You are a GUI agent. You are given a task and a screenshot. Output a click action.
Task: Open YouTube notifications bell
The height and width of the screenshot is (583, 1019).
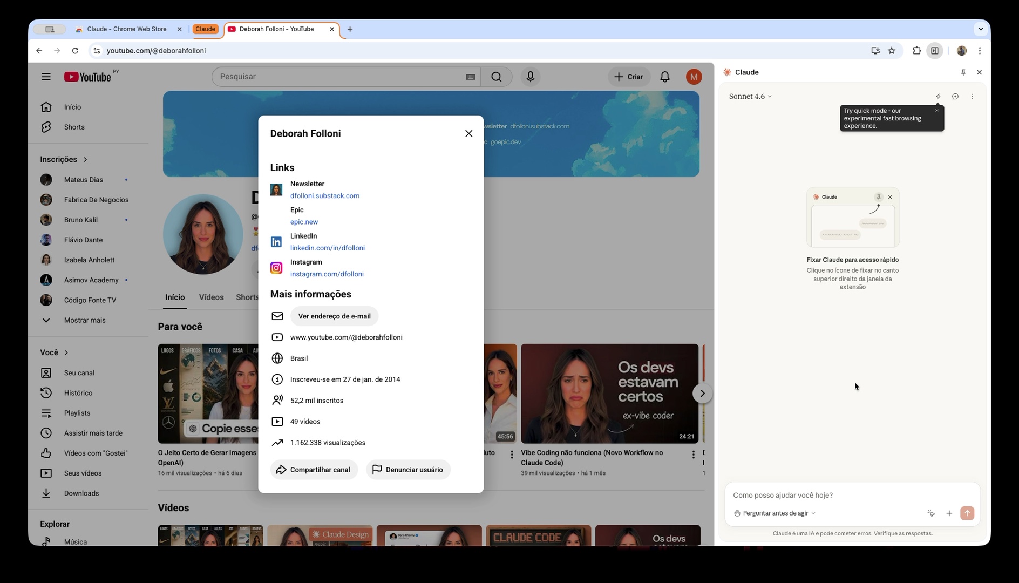pyautogui.click(x=665, y=77)
